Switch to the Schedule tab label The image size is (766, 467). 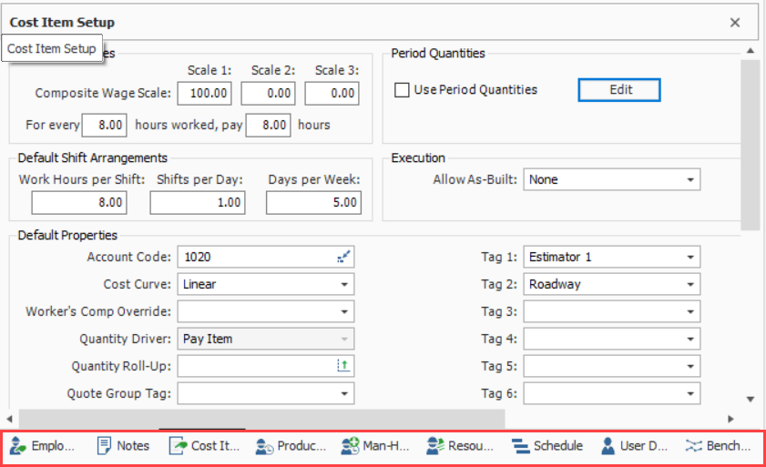(558, 446)
